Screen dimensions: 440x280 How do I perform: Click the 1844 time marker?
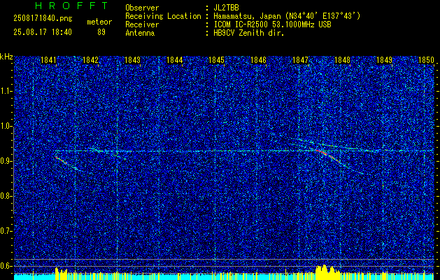pyautogui.click(x=175, y=60)
